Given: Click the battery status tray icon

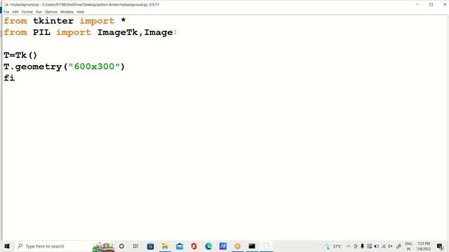Looking at the screenshot, I should [x=377, y=246].
